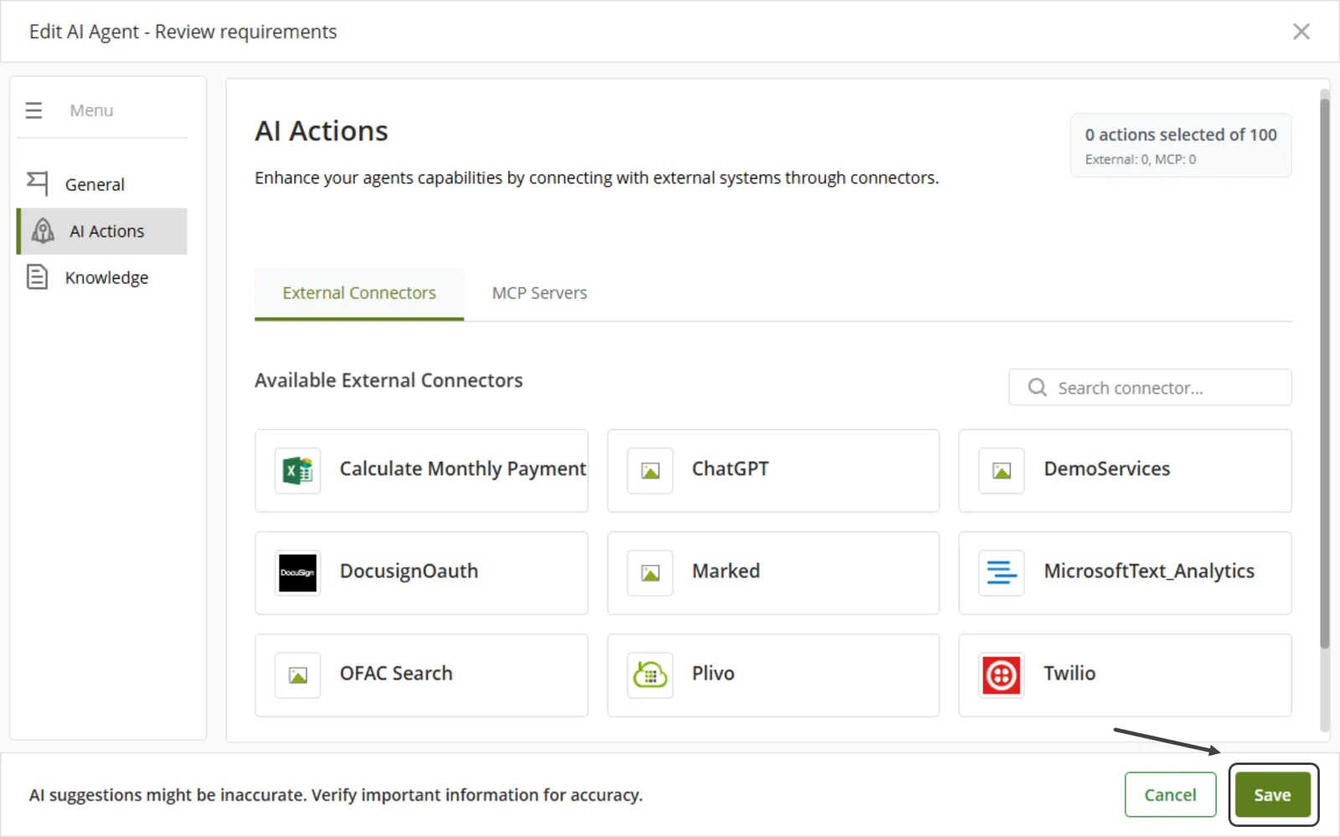Click the 'AI Actions' page heading
The image size is (1340, 837).
click(x=322, y=131)
